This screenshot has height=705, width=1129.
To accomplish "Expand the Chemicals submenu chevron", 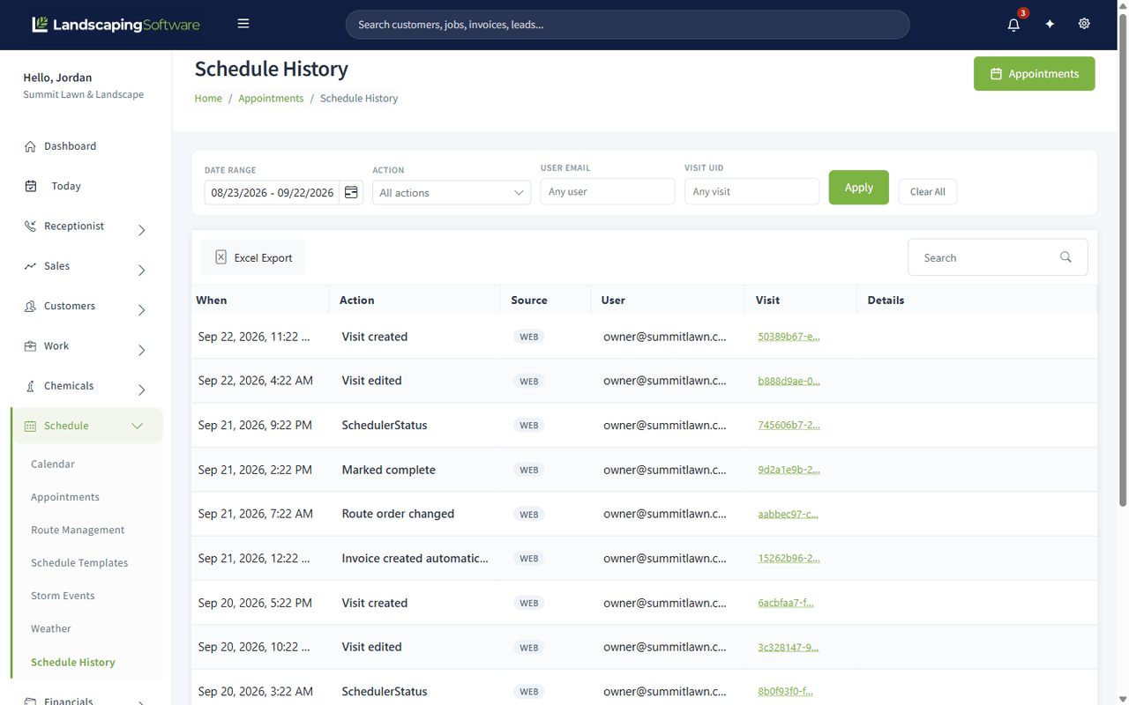I will 141,390.
